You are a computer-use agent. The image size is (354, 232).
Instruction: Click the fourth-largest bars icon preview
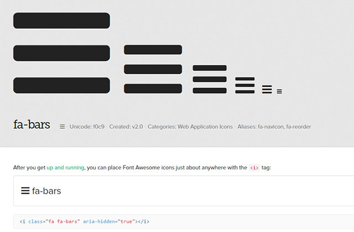click(x=245, y=86)
